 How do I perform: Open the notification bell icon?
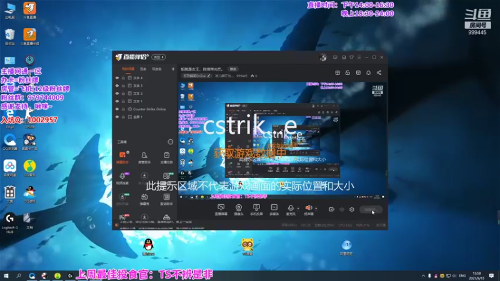pos(368,72)
